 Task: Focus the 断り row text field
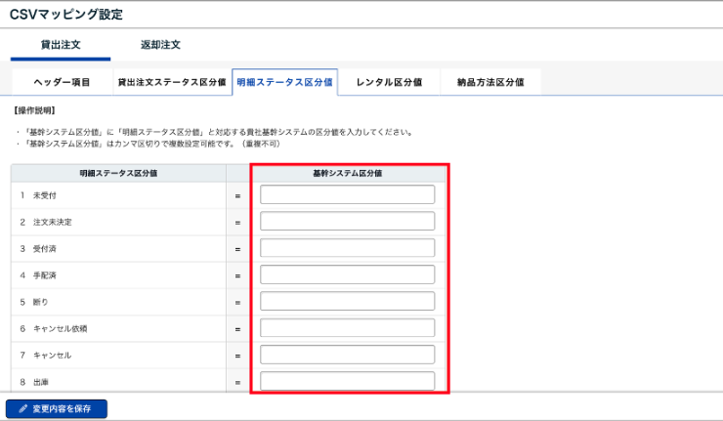pos(347,301)
